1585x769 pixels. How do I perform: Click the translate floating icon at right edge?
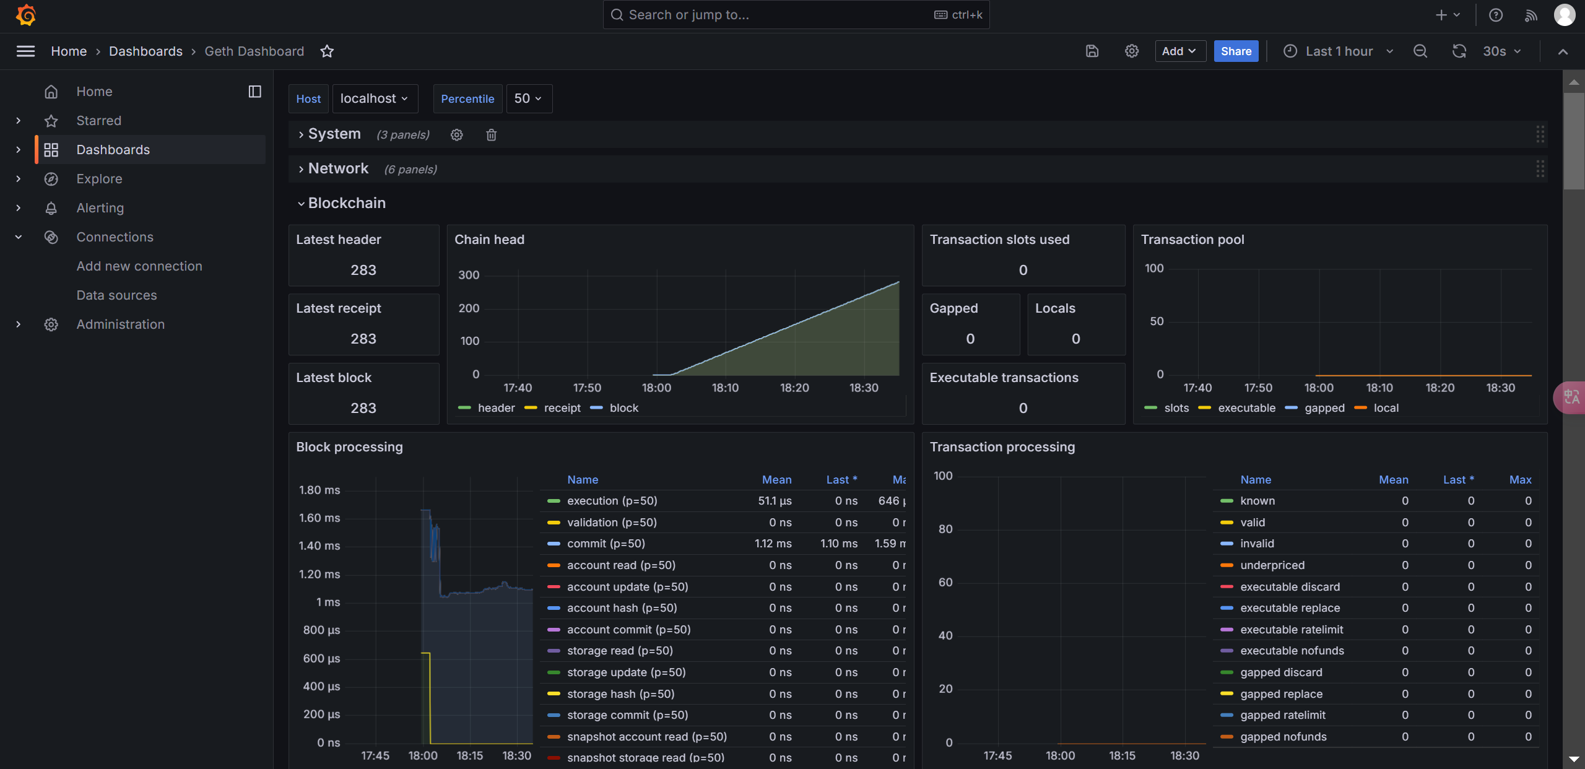[1571, 397]
